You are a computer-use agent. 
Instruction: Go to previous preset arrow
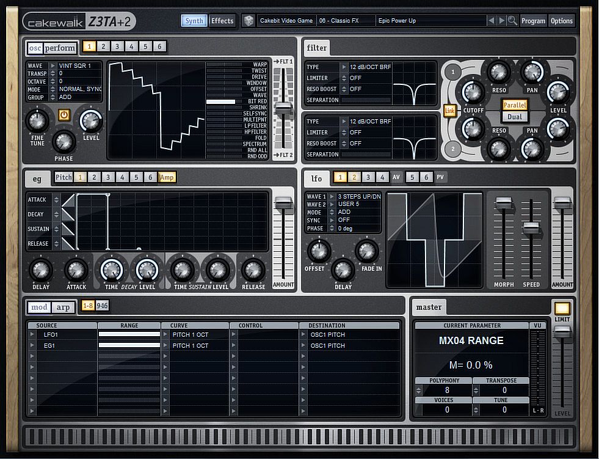492,21
